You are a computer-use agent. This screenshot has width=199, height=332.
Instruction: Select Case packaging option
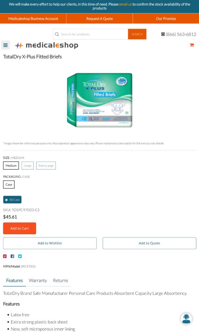9,184
